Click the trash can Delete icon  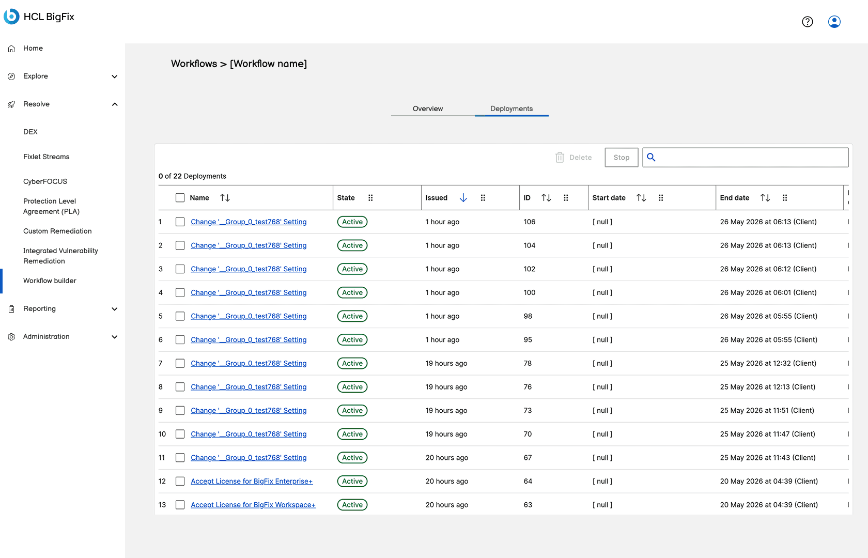point(560,158)
